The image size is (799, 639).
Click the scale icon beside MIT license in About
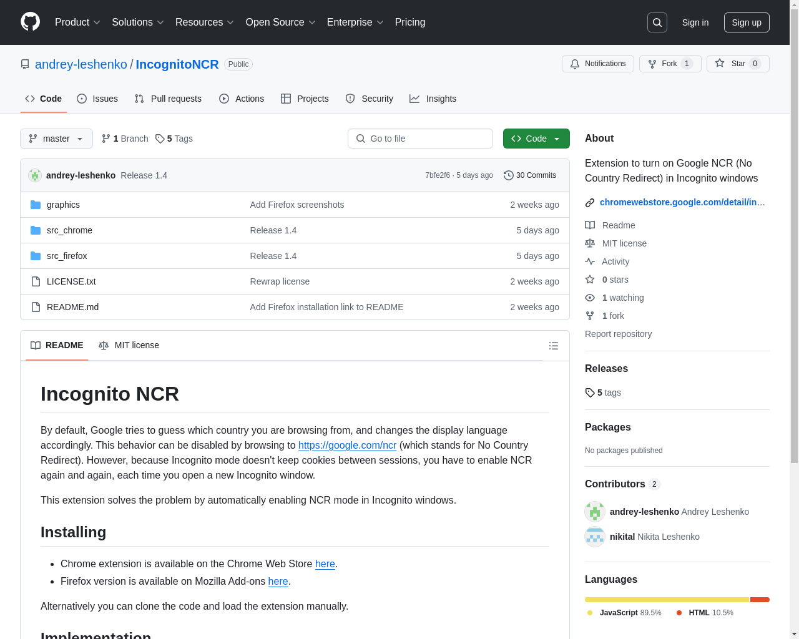[590, 243]
